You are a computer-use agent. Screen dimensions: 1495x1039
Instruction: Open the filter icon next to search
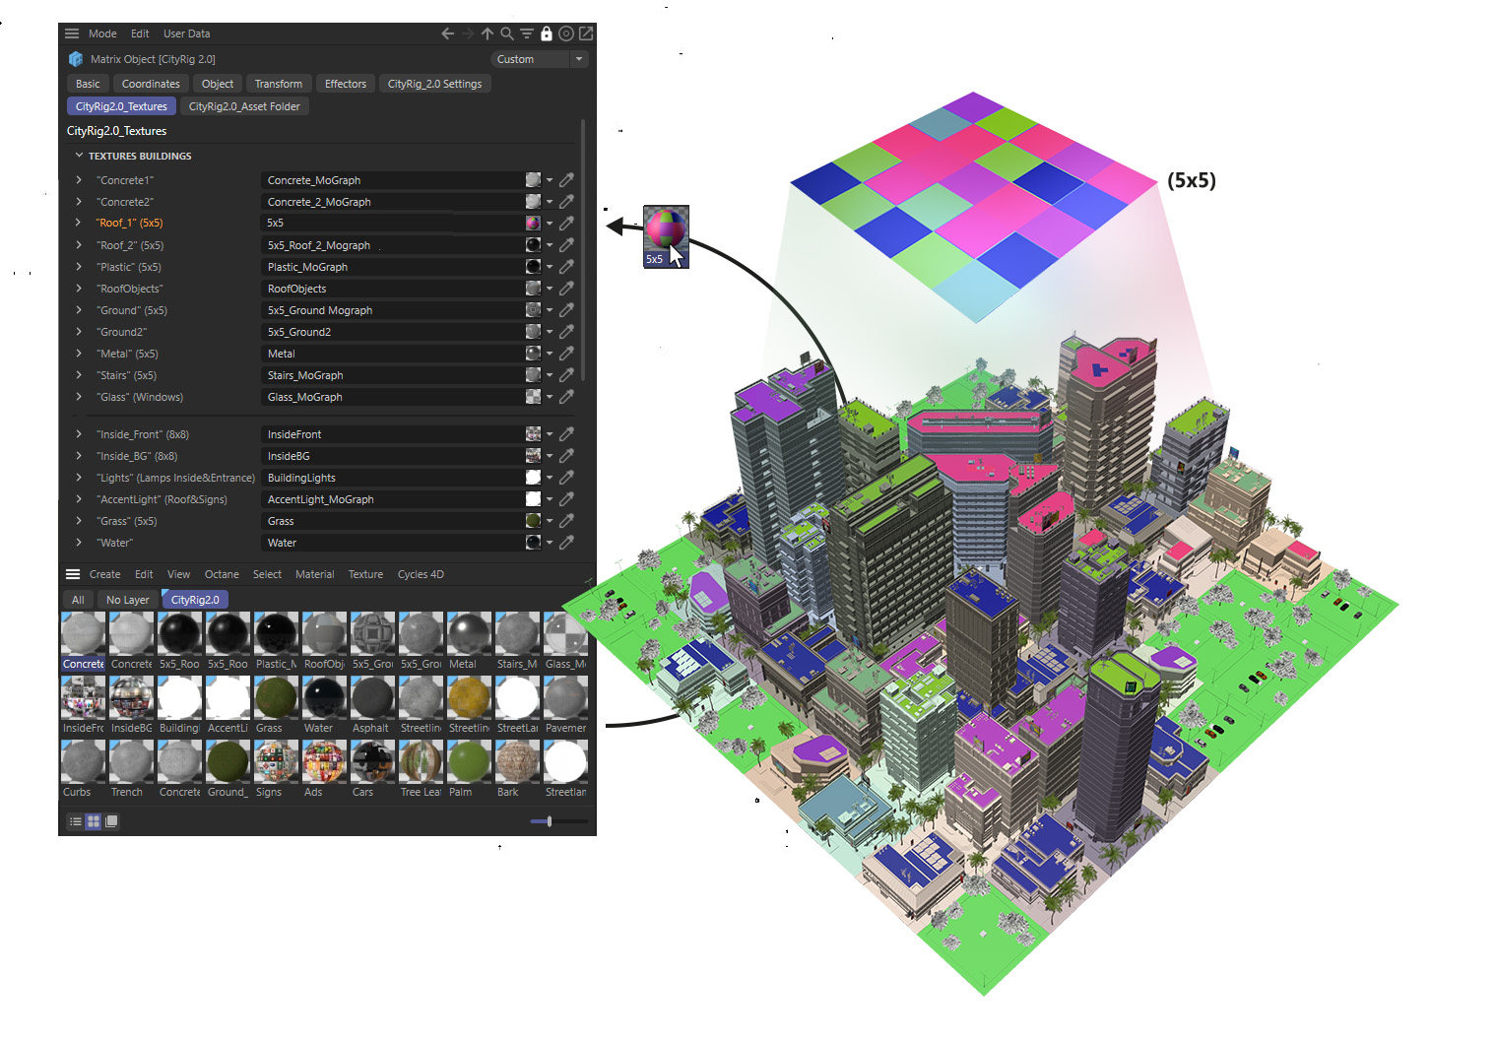click(x=527, y=33)
